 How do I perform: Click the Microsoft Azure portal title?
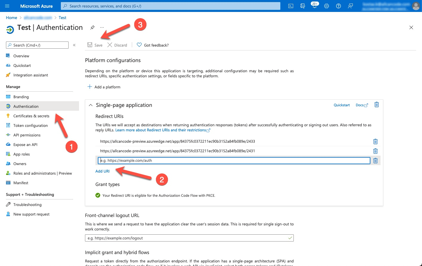point(36,6)
